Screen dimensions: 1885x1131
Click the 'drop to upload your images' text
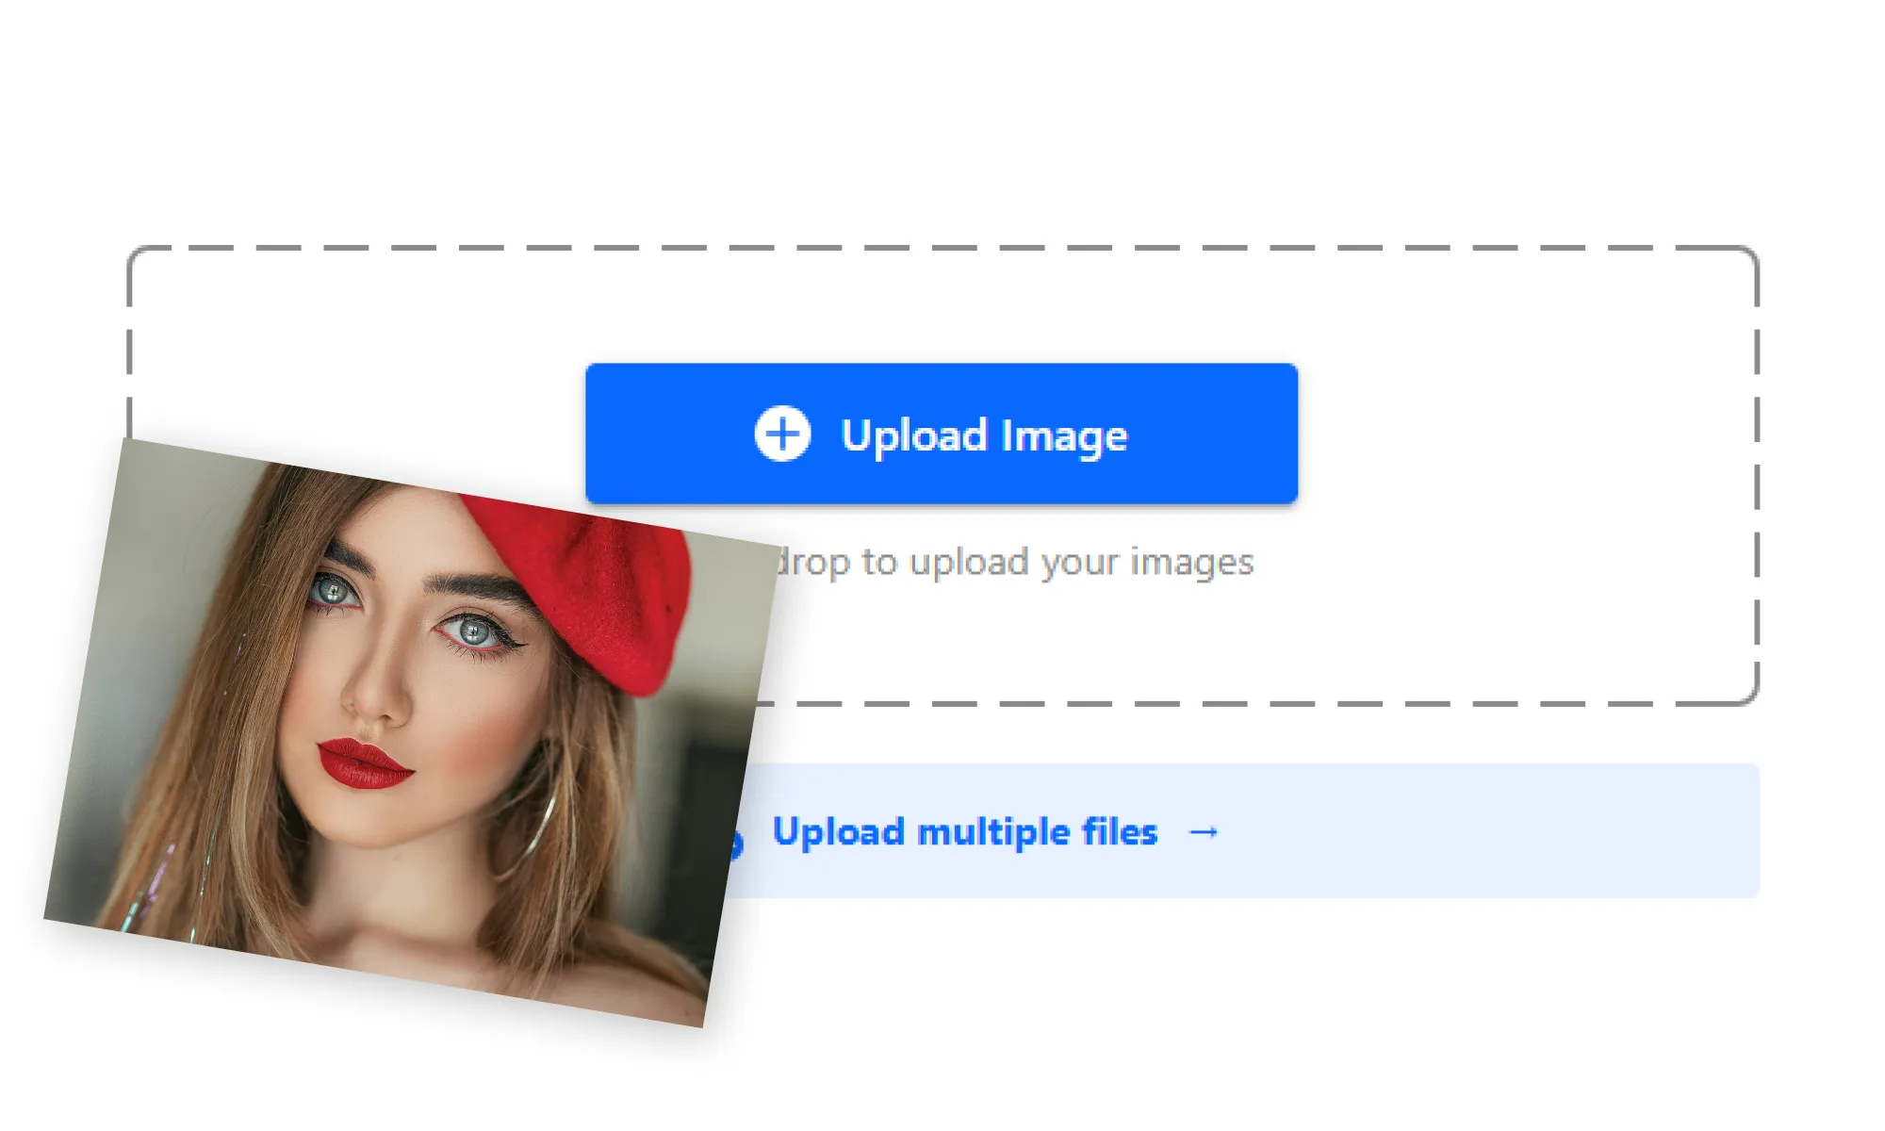tap(1013, 563)
